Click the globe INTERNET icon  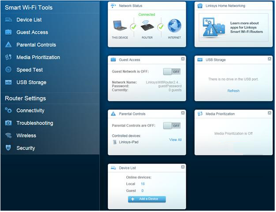(x=174, y=26)
